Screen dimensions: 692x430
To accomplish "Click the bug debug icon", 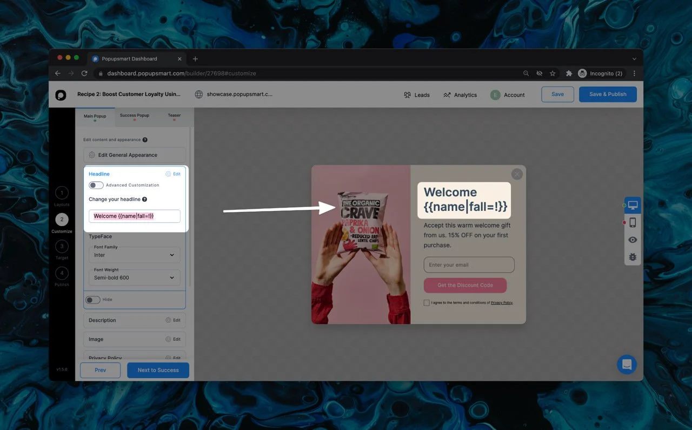I will coord(633,257).
